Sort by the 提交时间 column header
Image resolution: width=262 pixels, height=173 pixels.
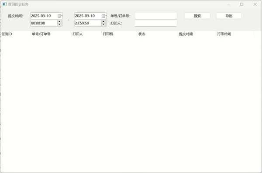pos(196,34)
